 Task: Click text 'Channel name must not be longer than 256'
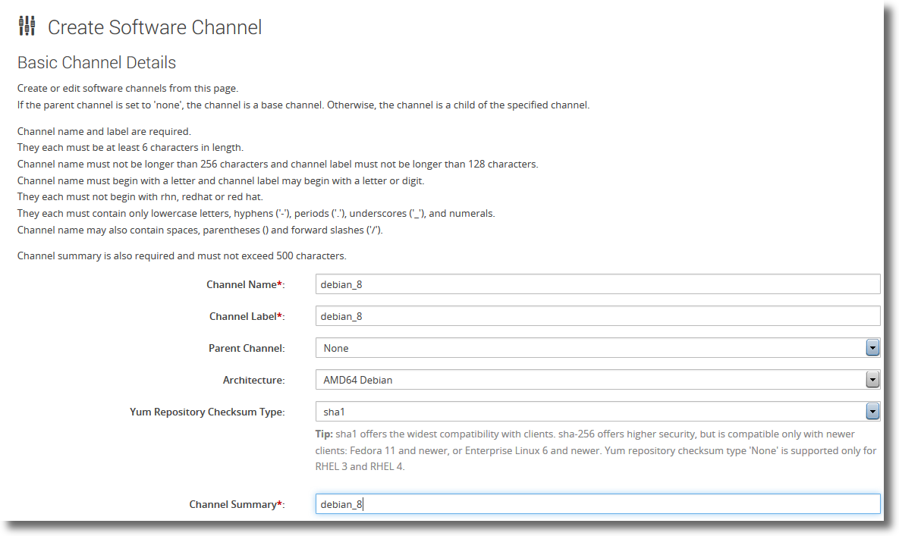pos(278,165)
